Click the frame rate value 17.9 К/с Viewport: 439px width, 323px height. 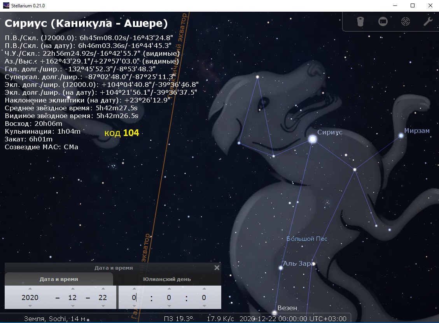(220, 319)
